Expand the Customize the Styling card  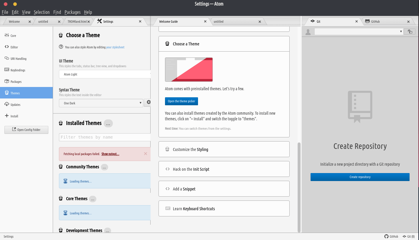tap(224, 149)
